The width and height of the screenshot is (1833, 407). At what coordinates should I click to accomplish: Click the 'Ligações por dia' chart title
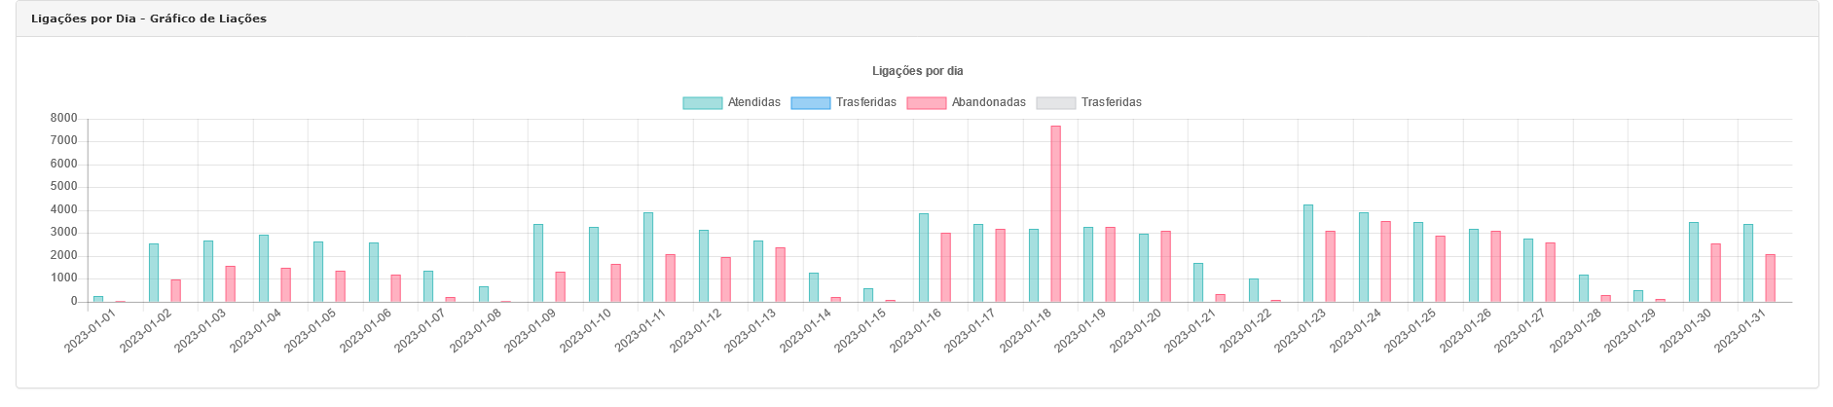tap(917, 71)
